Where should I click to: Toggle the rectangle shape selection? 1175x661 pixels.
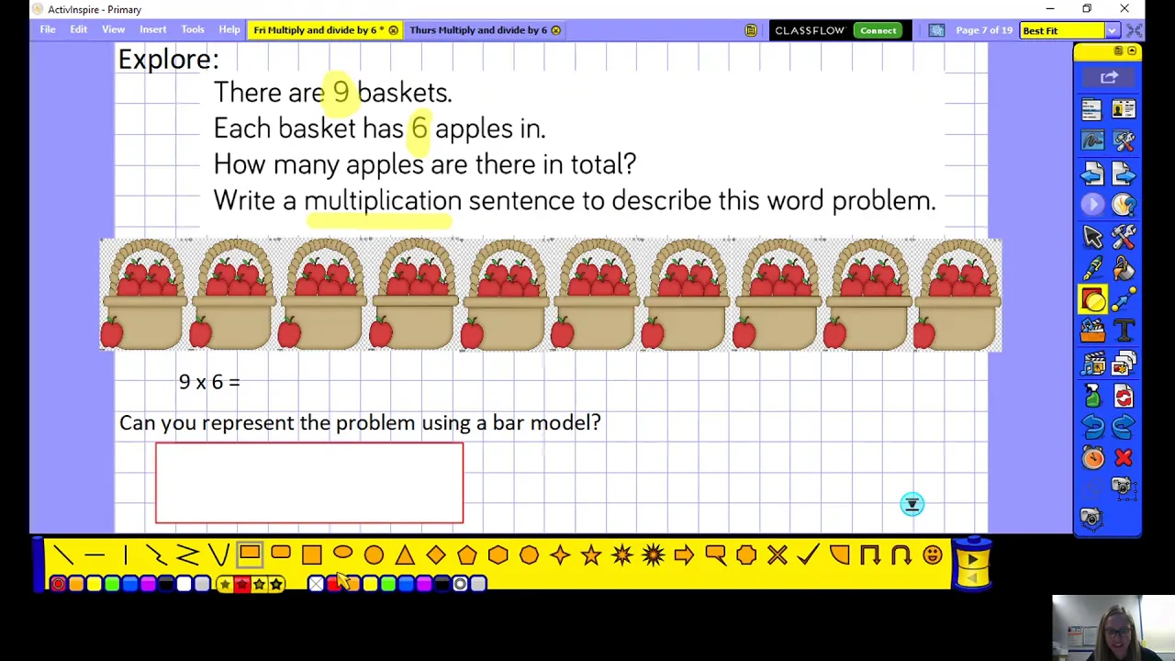point(250,555)
